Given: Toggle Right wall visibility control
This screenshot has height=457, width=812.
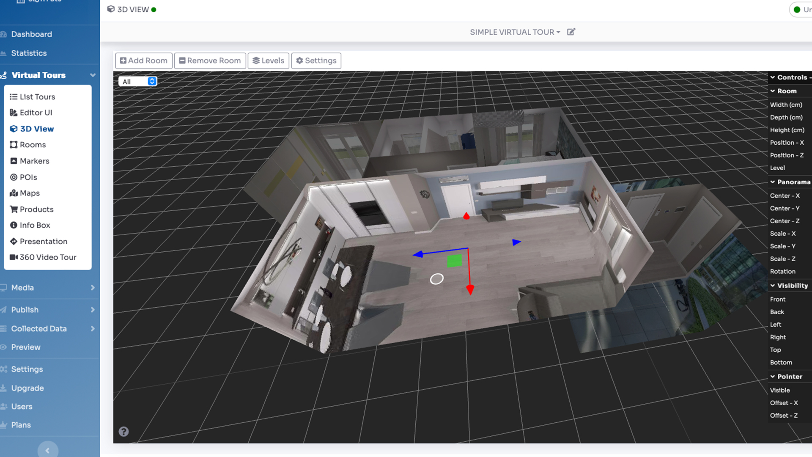Looking at the screenshot, I should (790, 337).
